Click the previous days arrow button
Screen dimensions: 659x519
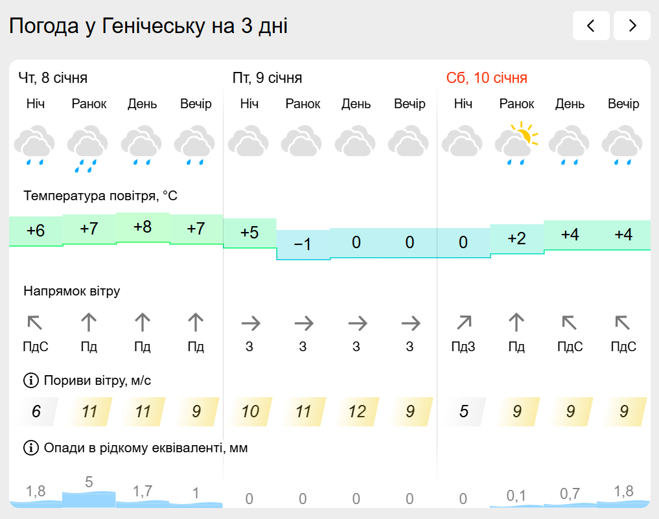590,26
